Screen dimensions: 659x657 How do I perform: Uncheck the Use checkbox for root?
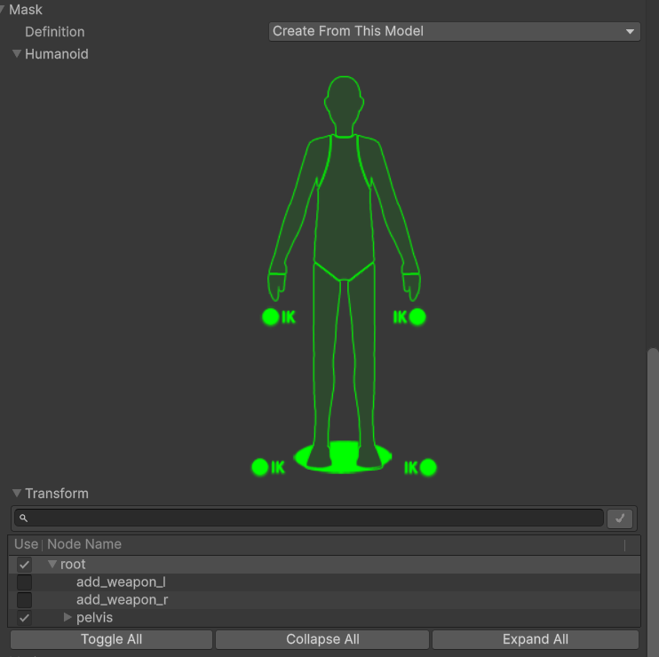click(x=24, y=565)
